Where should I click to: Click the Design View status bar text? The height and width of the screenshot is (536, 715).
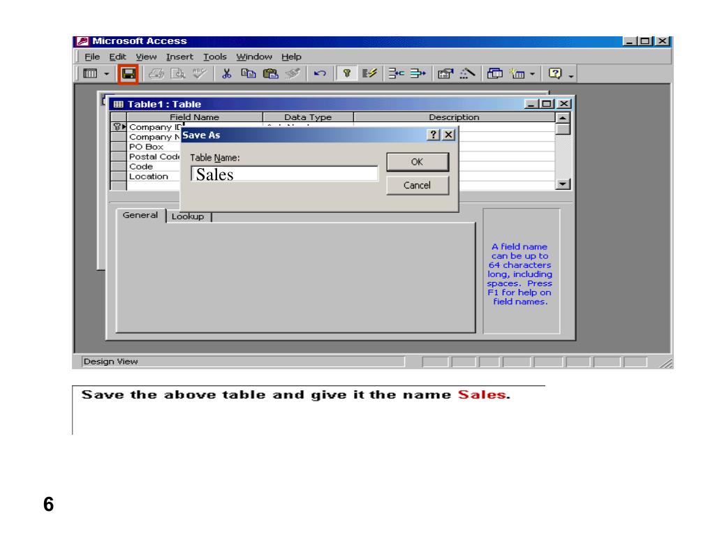pyautogui.click(x=111, y=362)
